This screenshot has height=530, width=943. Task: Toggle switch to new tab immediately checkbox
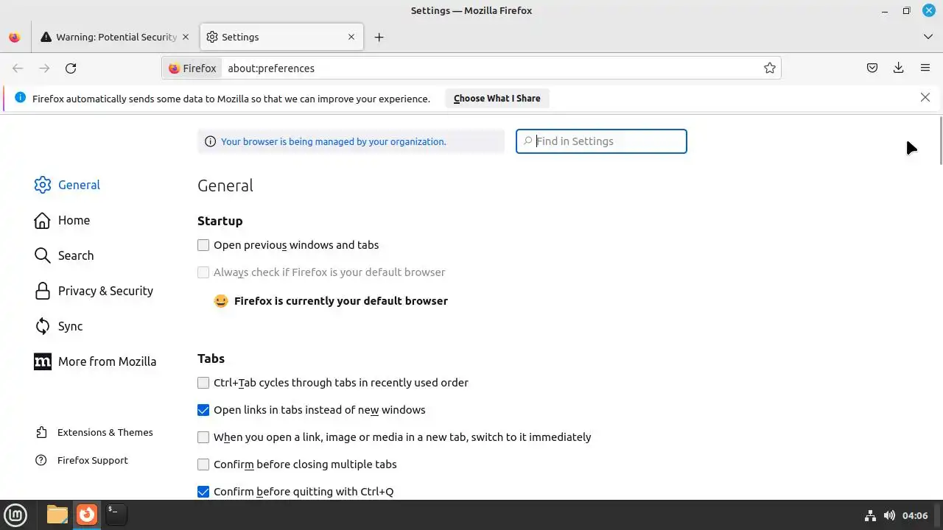(203, 437)
